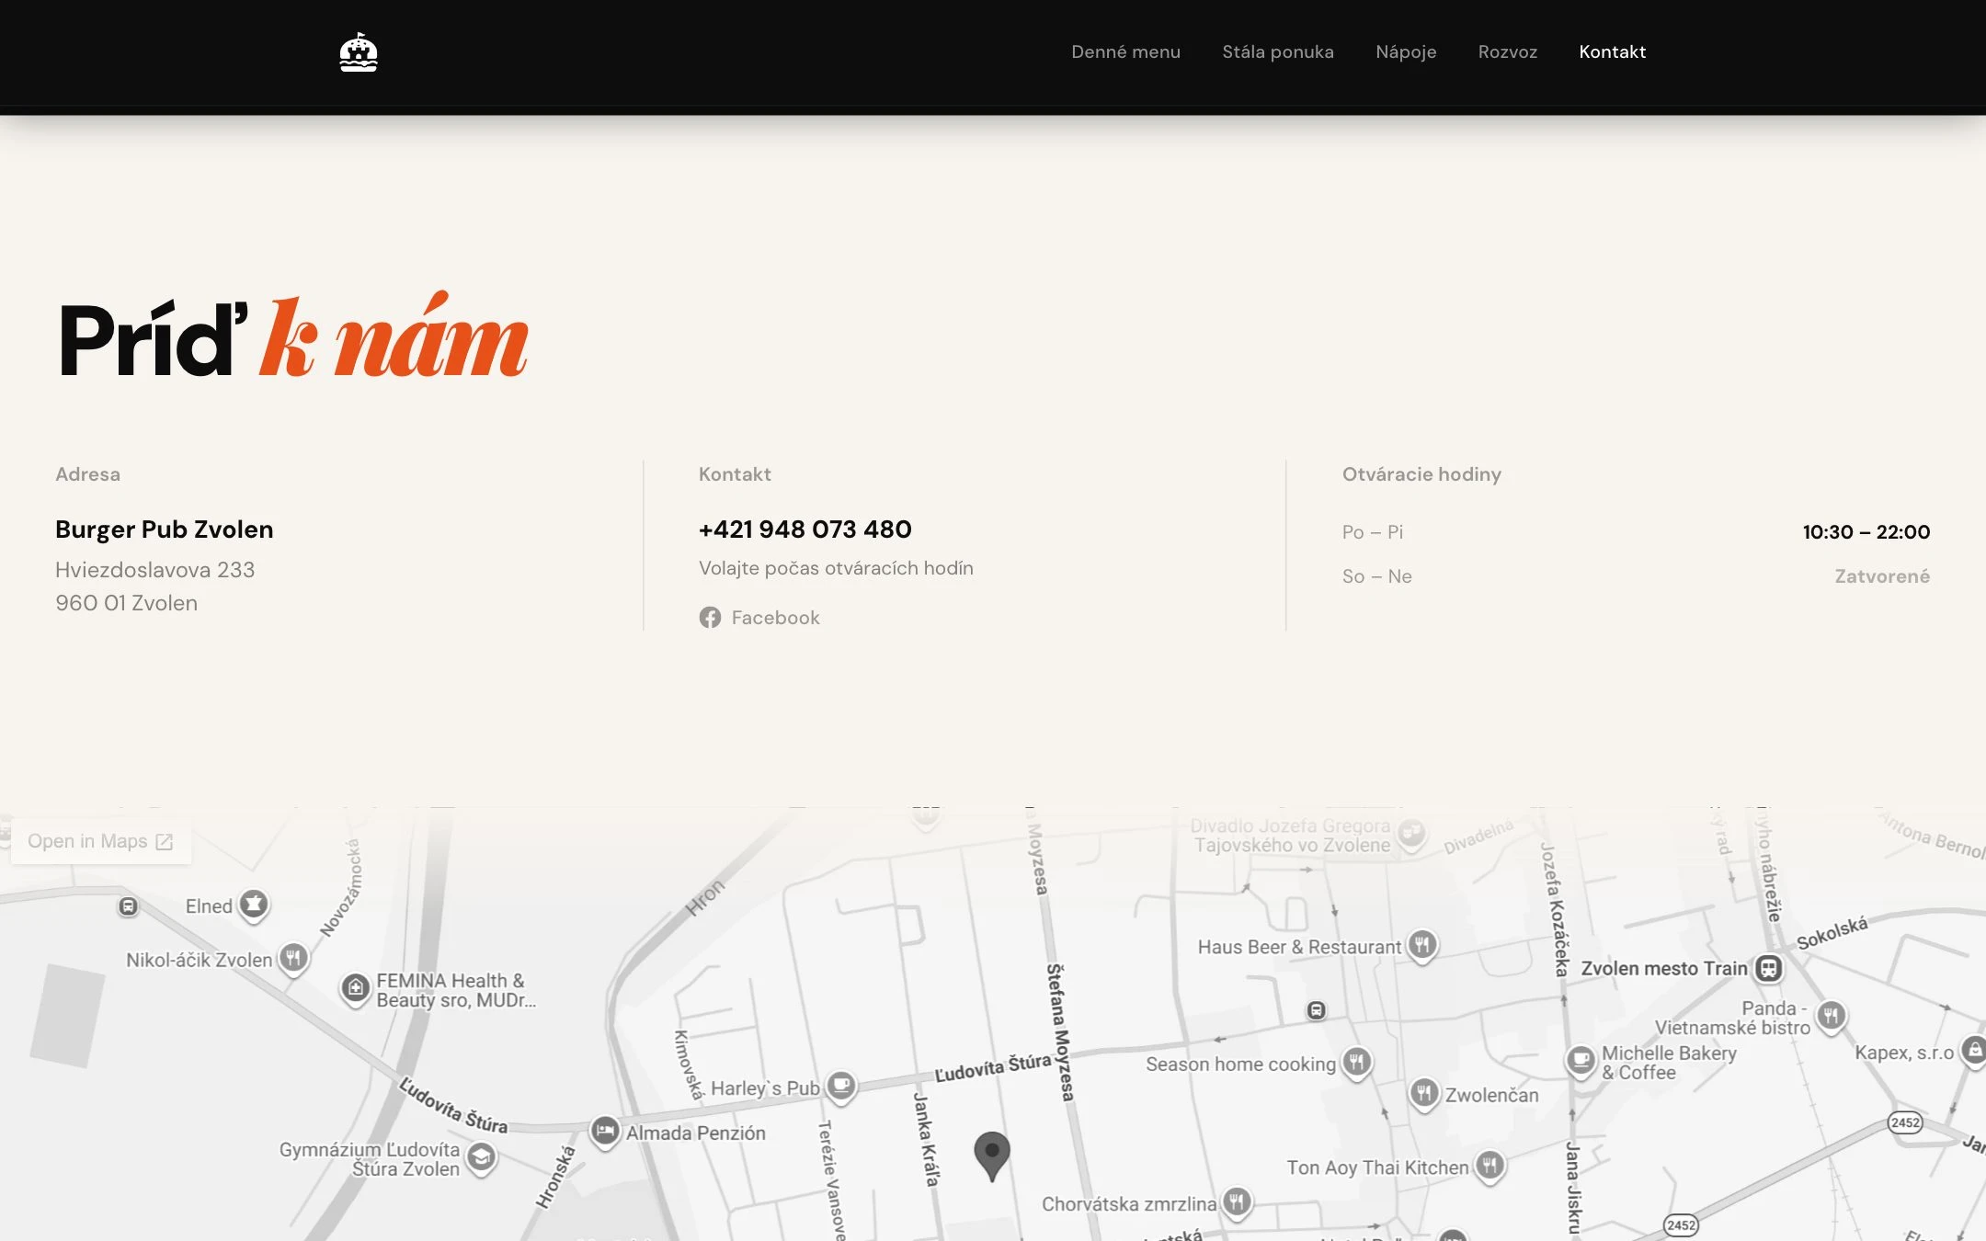
Task: Click the burger logo in header
Action: (x=359, y=52)
